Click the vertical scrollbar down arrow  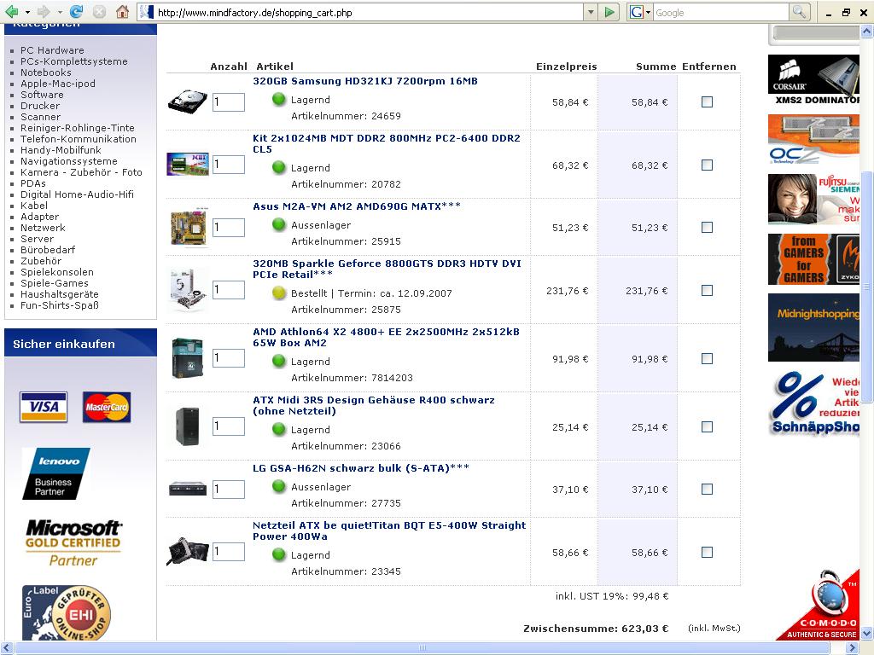click(x=867, y=634)
